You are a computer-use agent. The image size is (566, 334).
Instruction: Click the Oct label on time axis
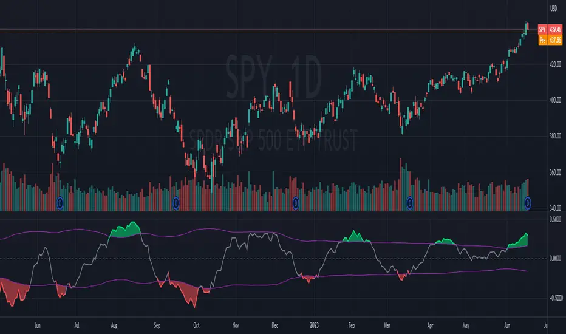tap(196, 325)
